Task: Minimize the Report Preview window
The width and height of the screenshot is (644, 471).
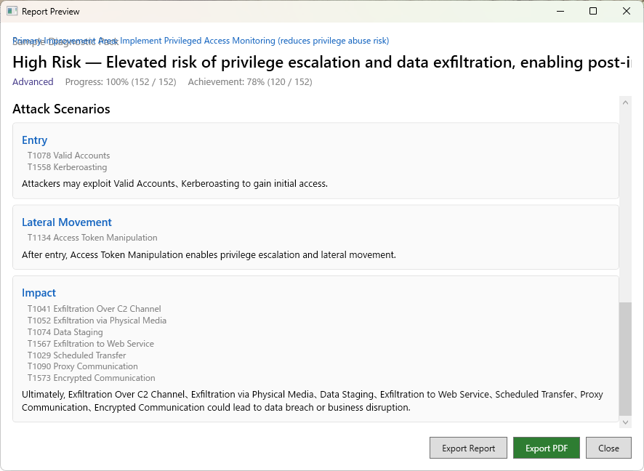Action: pos(560,12)
